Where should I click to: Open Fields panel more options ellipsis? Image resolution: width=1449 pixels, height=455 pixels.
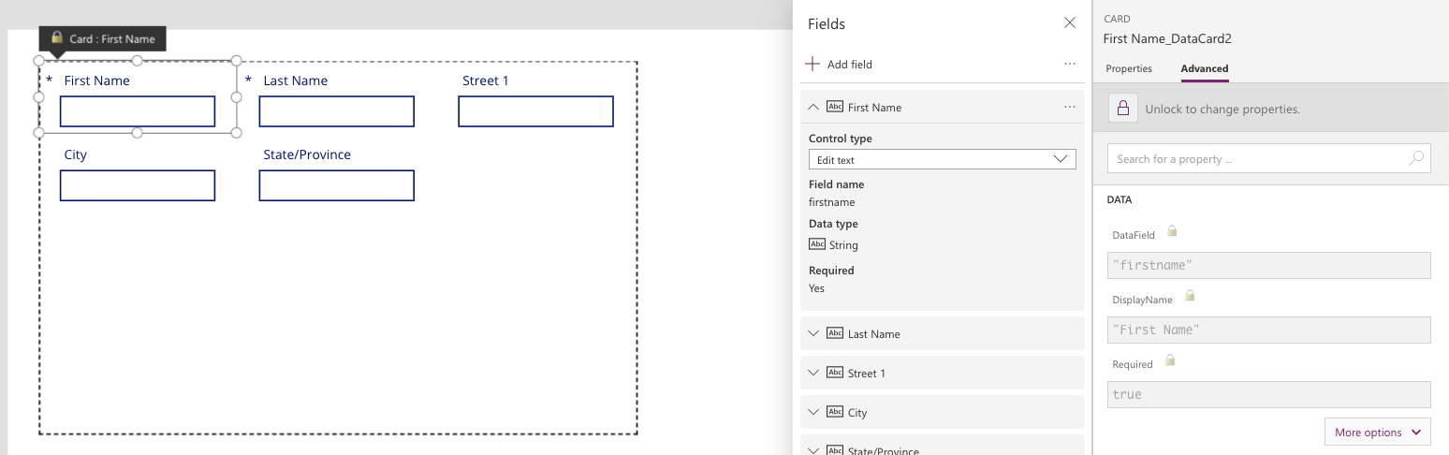[x=1070, y=64]
